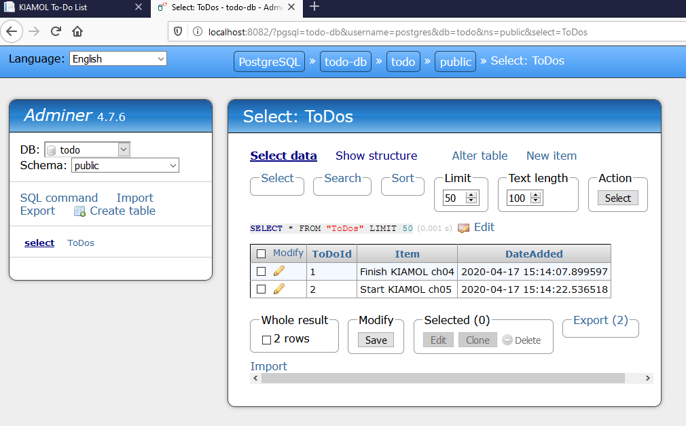Go to browser home page icon
686x426 pixels.
tap(77, 31)
